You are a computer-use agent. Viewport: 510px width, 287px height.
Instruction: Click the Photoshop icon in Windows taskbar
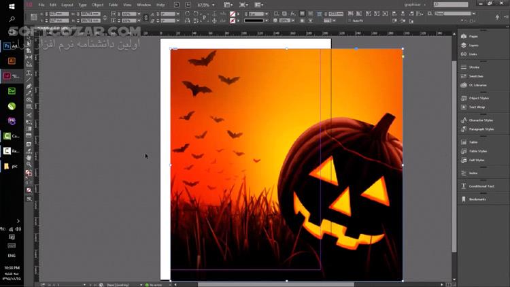coord(7,46)
